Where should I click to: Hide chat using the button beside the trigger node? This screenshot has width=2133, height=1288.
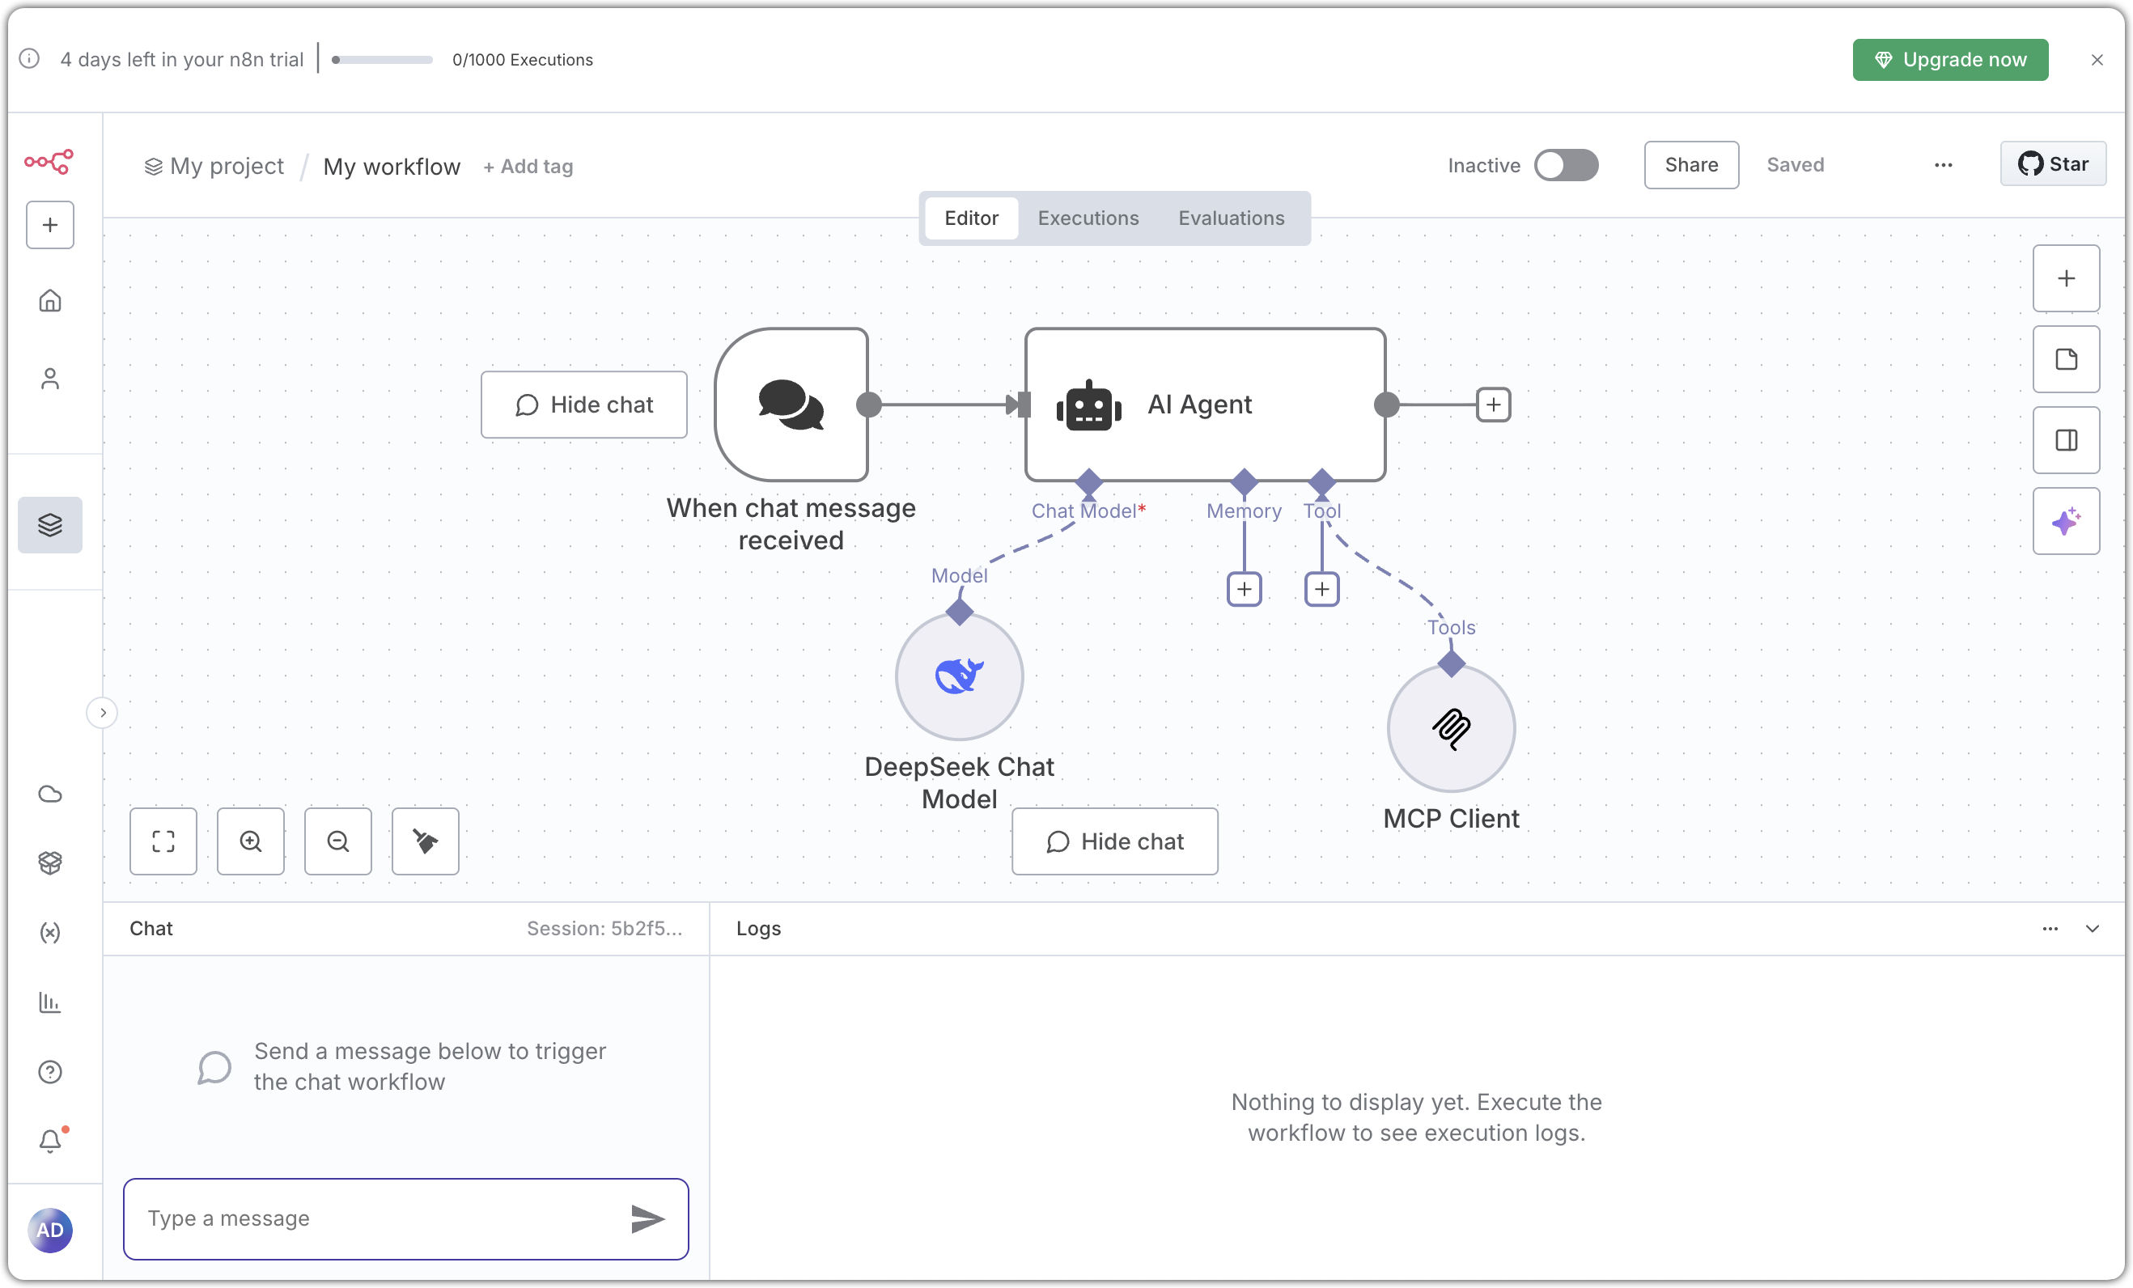(583, 405)
